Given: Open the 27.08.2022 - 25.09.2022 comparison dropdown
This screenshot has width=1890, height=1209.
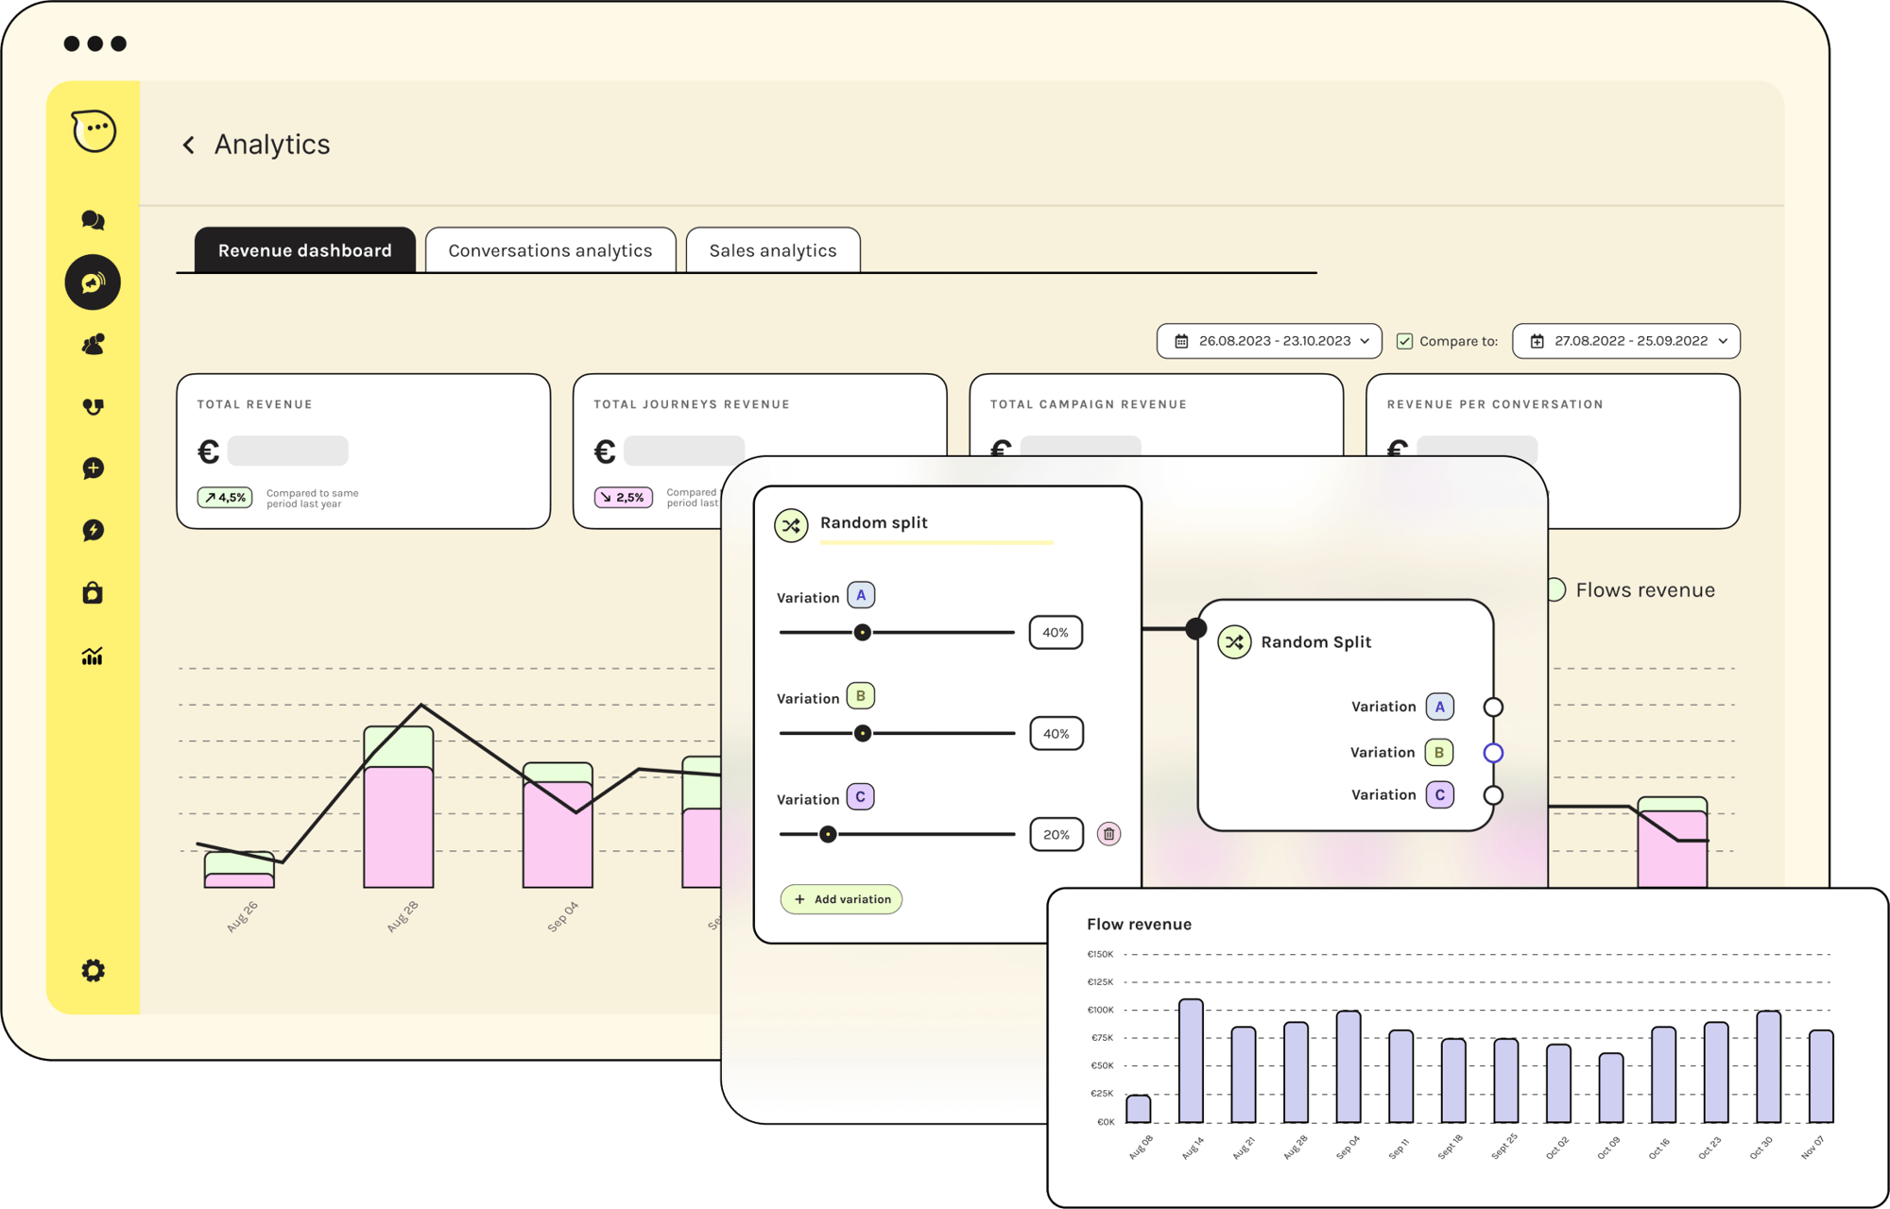Looking at the screenshot, I should (x=1626, y=341).
